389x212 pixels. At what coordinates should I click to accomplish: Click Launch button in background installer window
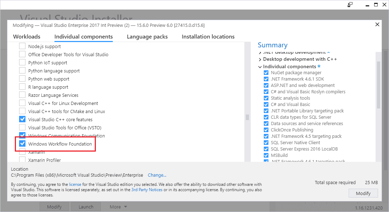pos(86,207)
